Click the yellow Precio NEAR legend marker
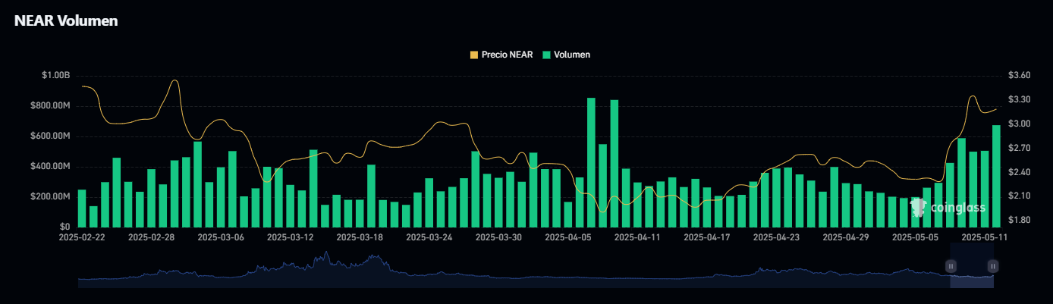Screen dimensions: 1053x304 474,55
